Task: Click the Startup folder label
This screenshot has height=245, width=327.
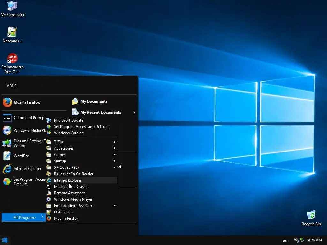Action: point(60,161)
